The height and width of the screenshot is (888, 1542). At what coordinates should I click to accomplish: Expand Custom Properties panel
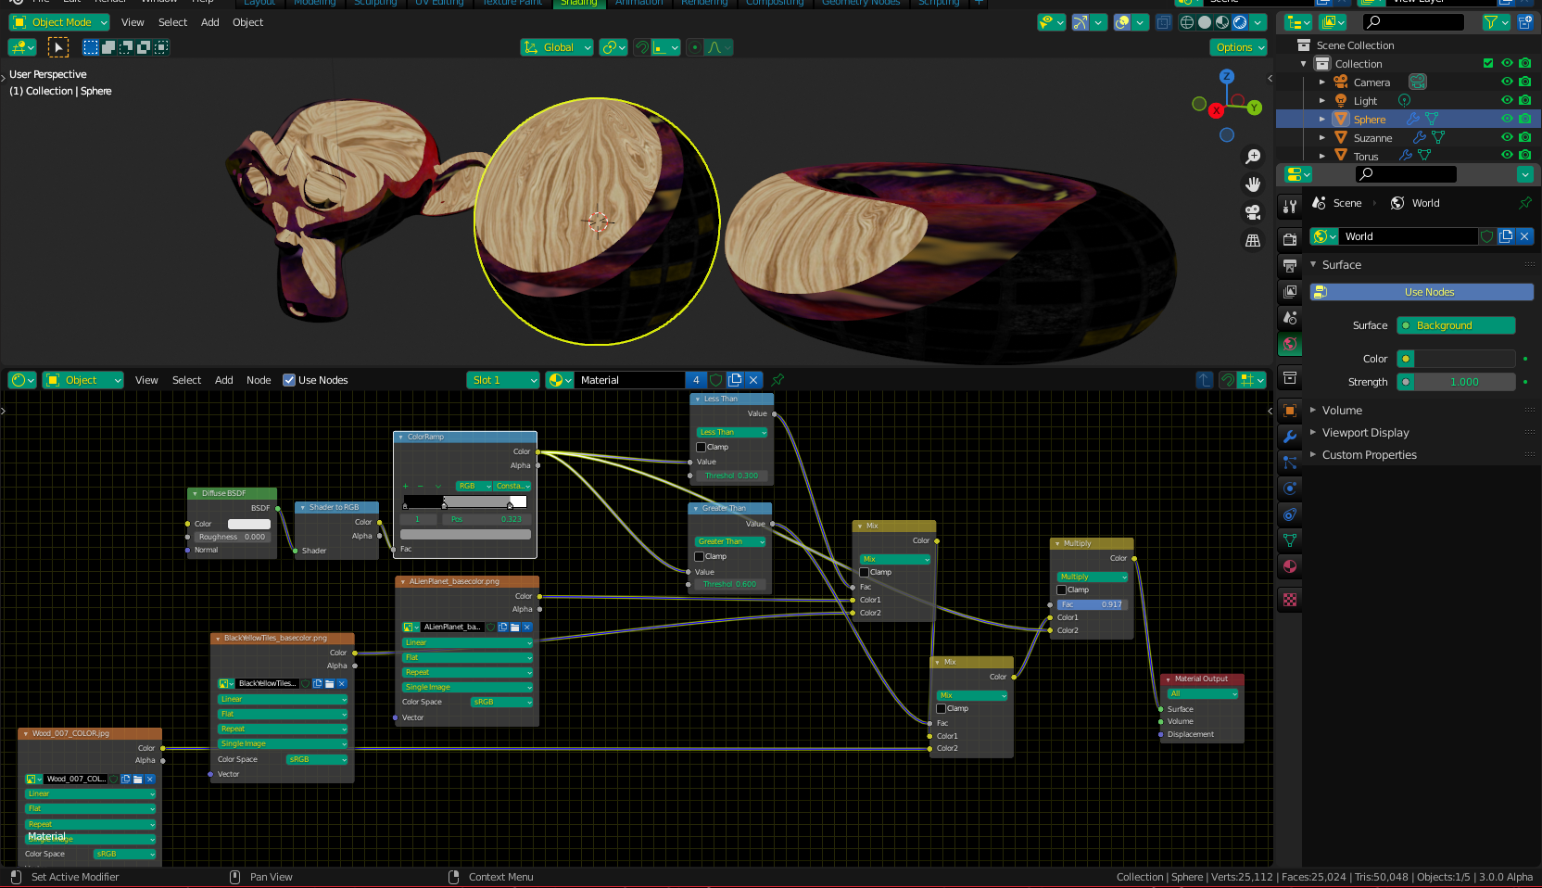[x=1313, y=454]
